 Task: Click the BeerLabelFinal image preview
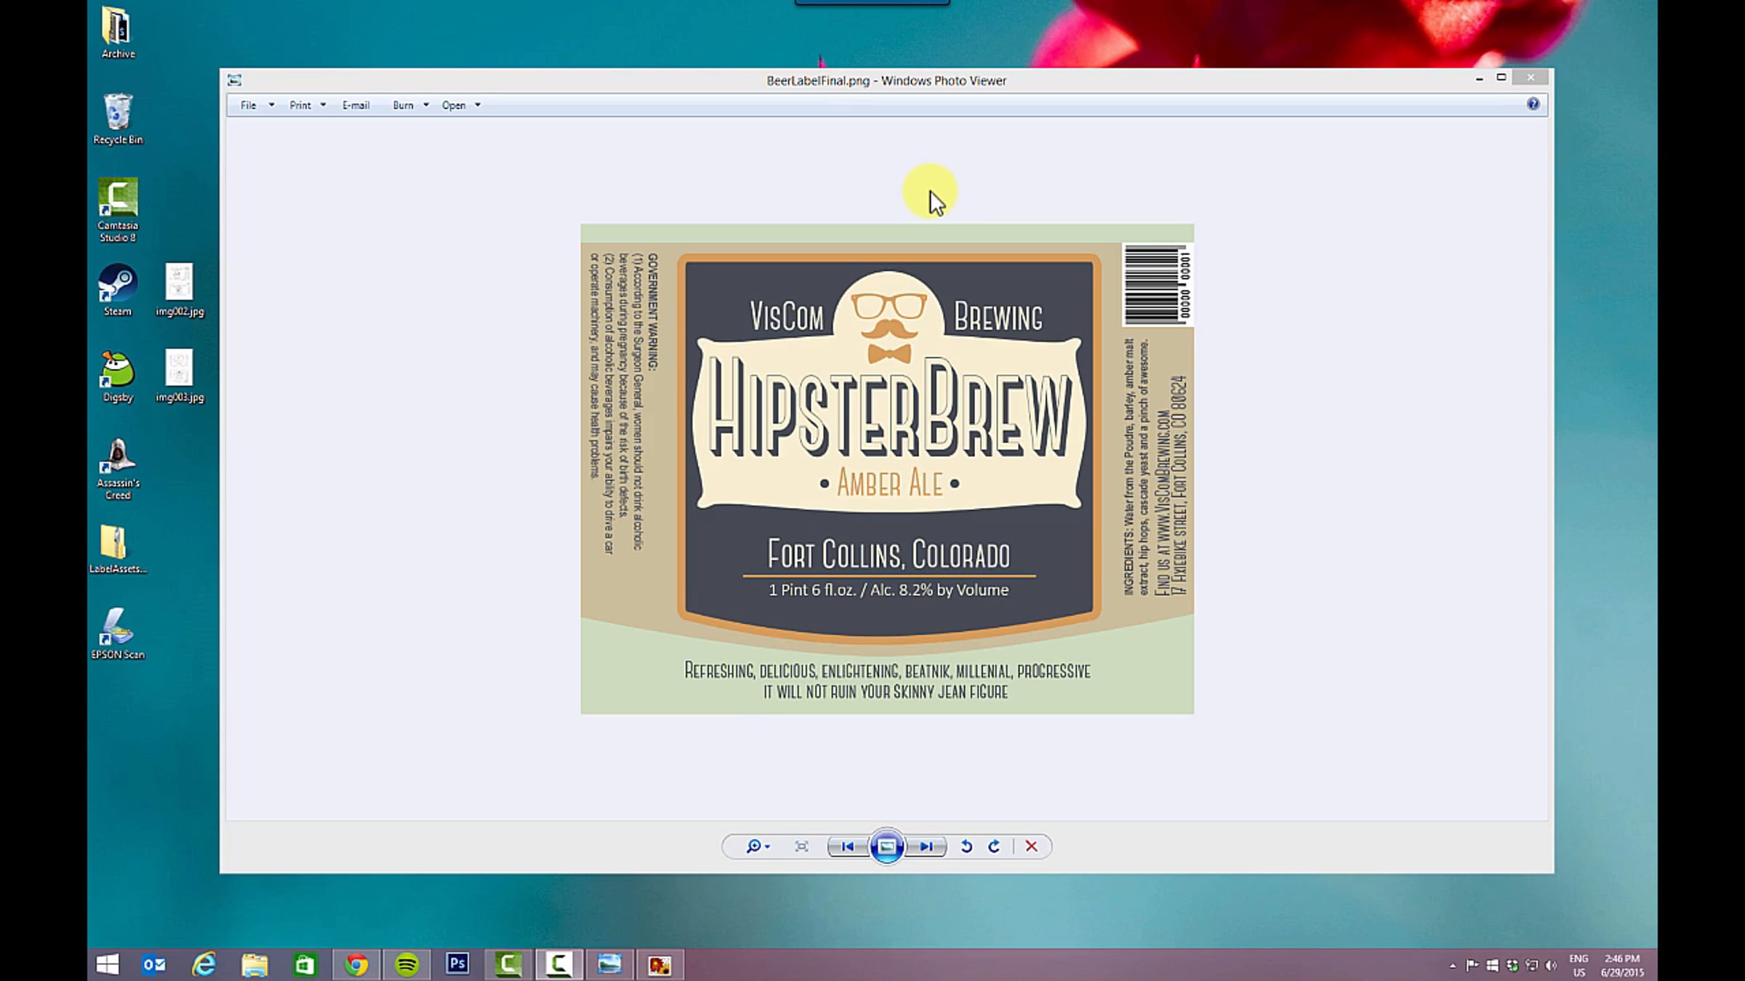[886, 469]
